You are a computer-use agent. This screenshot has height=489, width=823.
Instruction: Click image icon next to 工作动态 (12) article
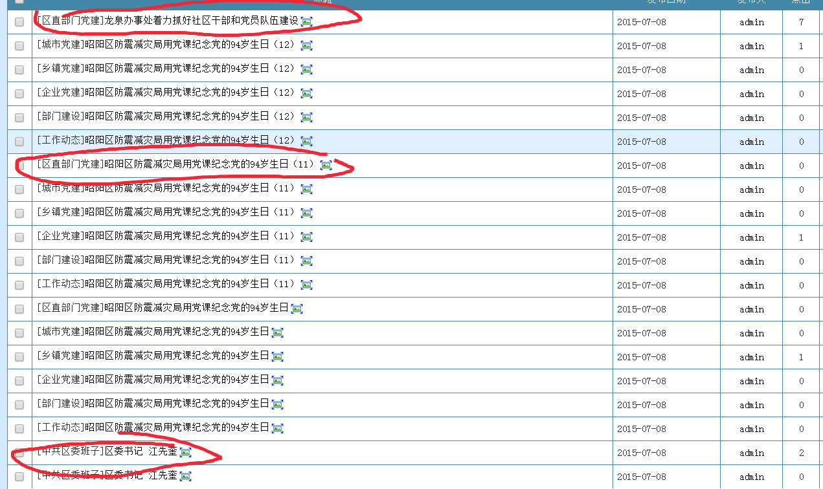pyautogui.click(x=306, y=141)
